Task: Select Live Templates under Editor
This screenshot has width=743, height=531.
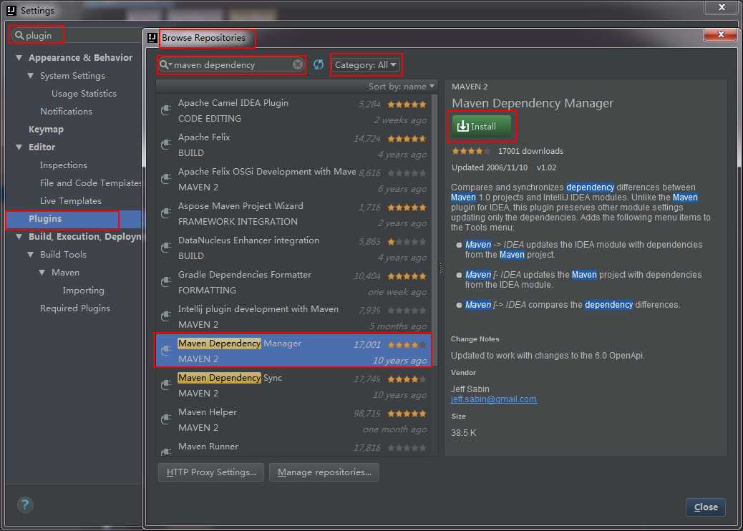Action: pyautogui.click(x=71, y=201)
